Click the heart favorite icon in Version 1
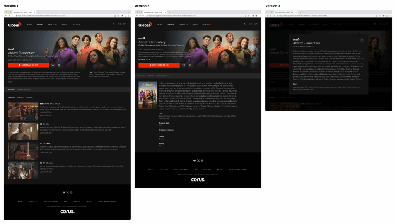396x224 pixels. 53,65
